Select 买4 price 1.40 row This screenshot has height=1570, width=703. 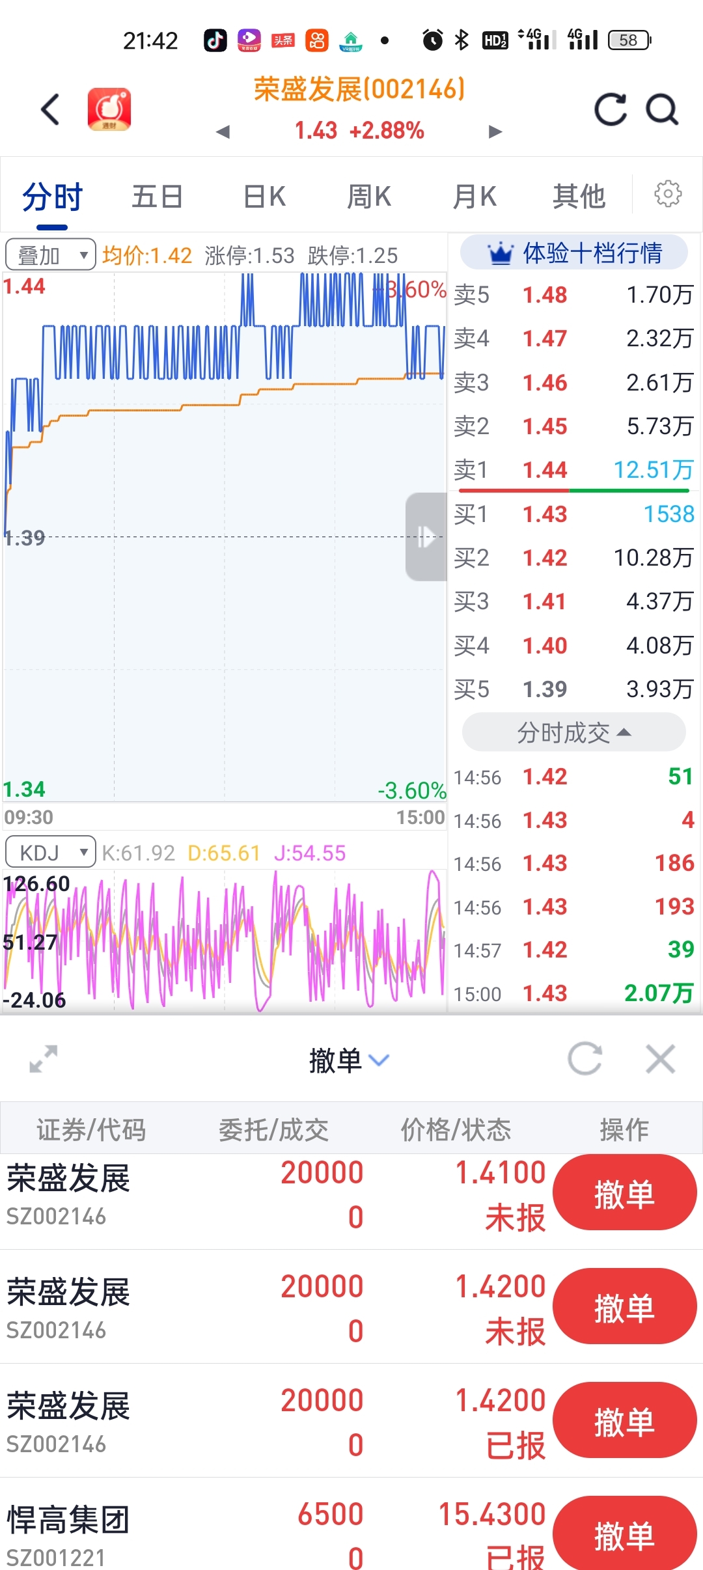573,646
